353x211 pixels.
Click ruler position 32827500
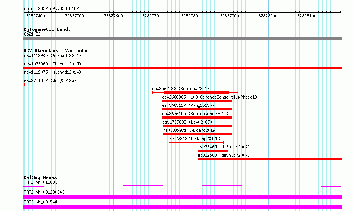[74, 16]
